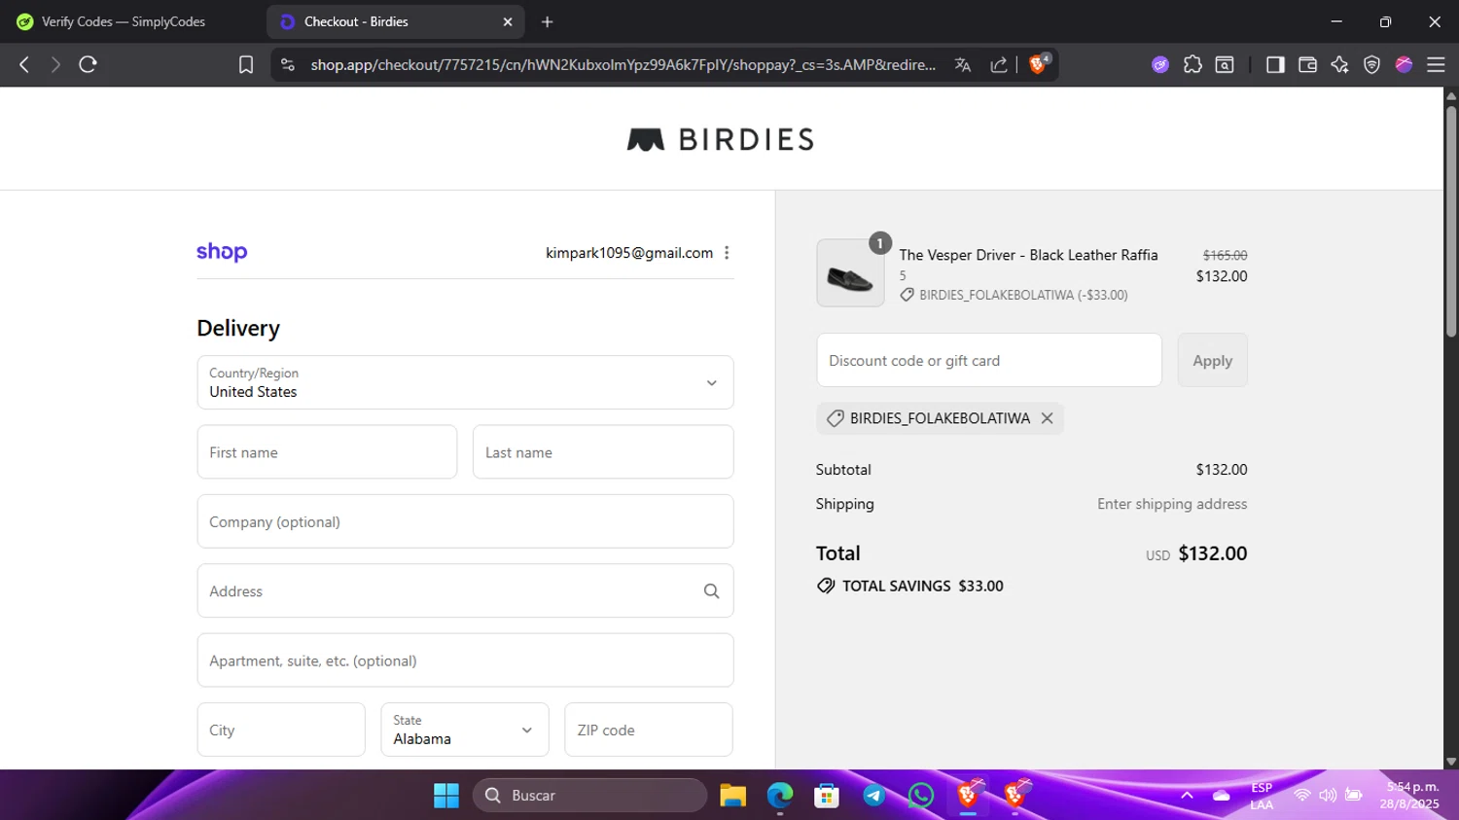This screenshot has height=820, width=1459.
Task: Open Microsoft Store from the taskbar
Action: point(827,796)
